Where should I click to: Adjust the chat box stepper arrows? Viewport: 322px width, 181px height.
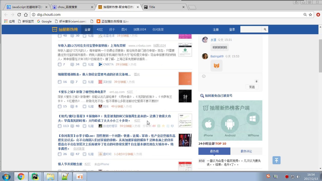[x=256, y=81]
